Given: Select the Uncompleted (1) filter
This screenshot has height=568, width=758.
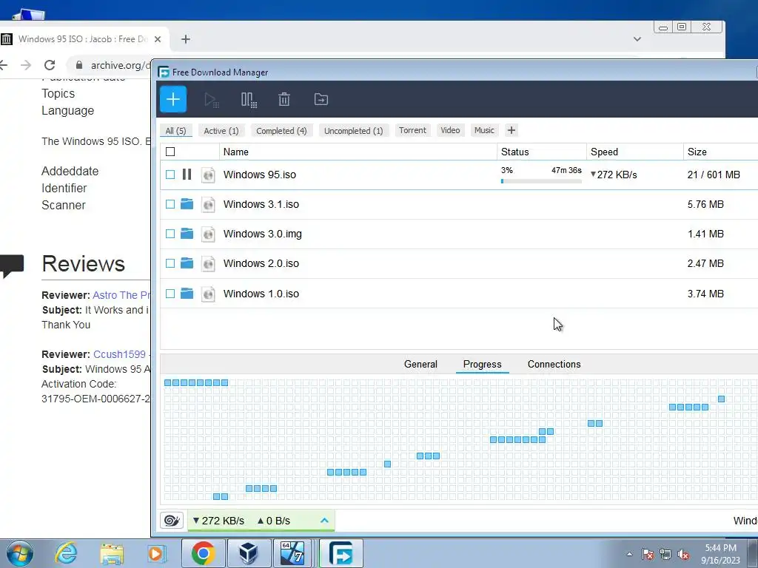Looking at the screenshot, I should click(353, 130).
